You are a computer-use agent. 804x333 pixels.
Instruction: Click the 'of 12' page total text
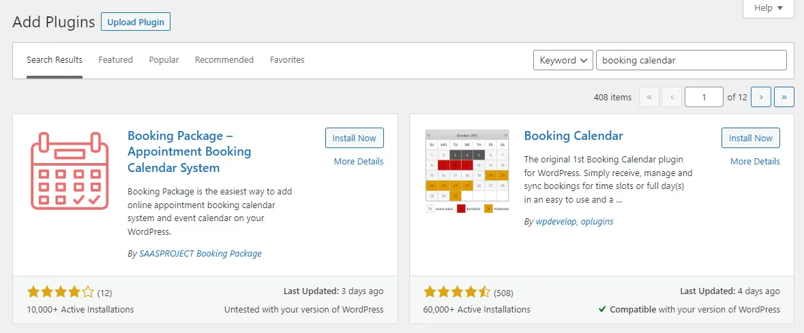click(737, 97)
